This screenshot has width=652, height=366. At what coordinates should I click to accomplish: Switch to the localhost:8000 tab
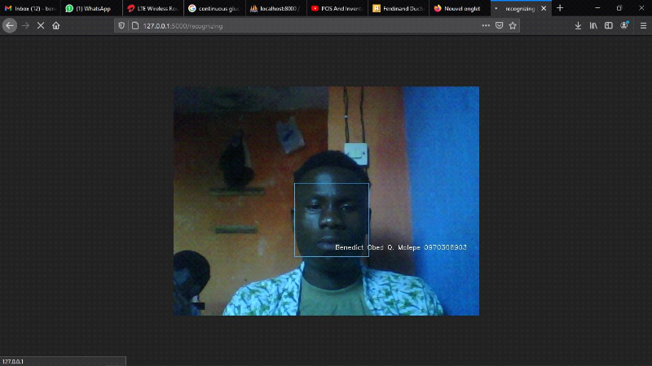coord(276,8)
